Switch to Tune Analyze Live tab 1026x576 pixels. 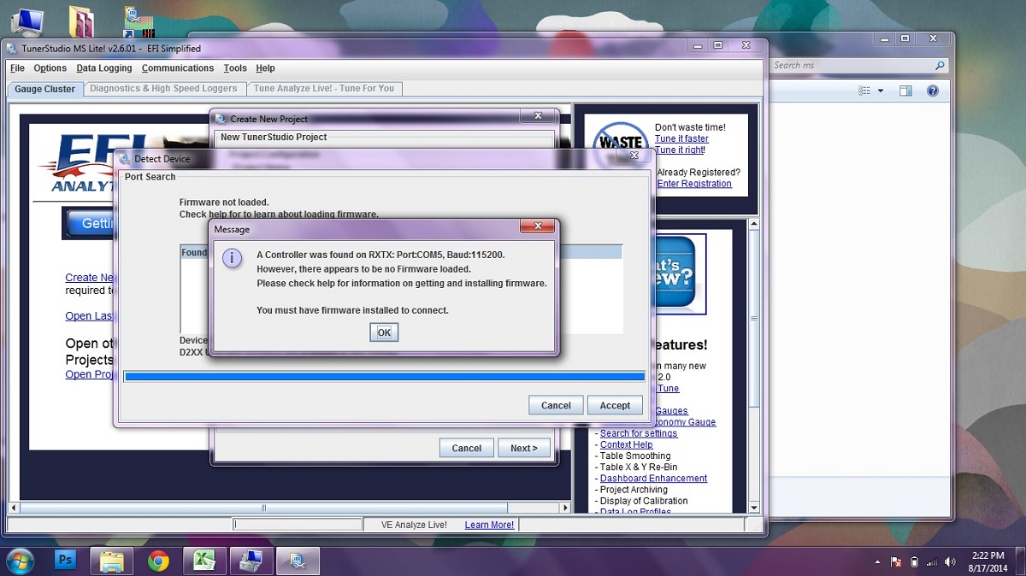(x=324, y=88)
